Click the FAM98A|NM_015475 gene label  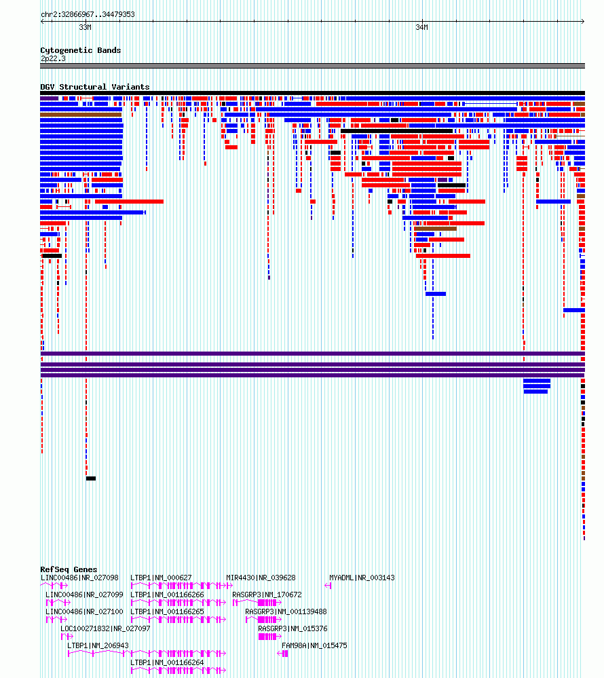point(314,645)
